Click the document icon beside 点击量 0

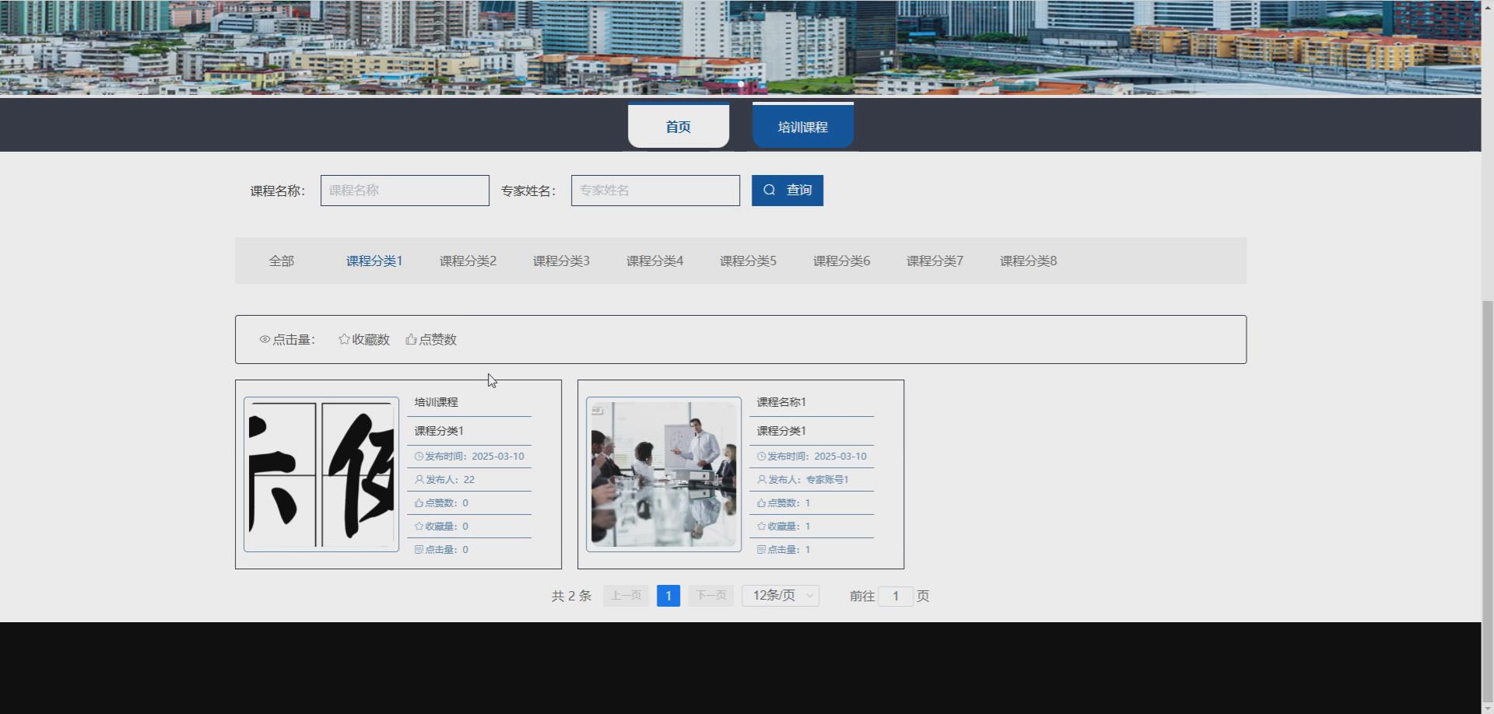(x=419, y=549)
